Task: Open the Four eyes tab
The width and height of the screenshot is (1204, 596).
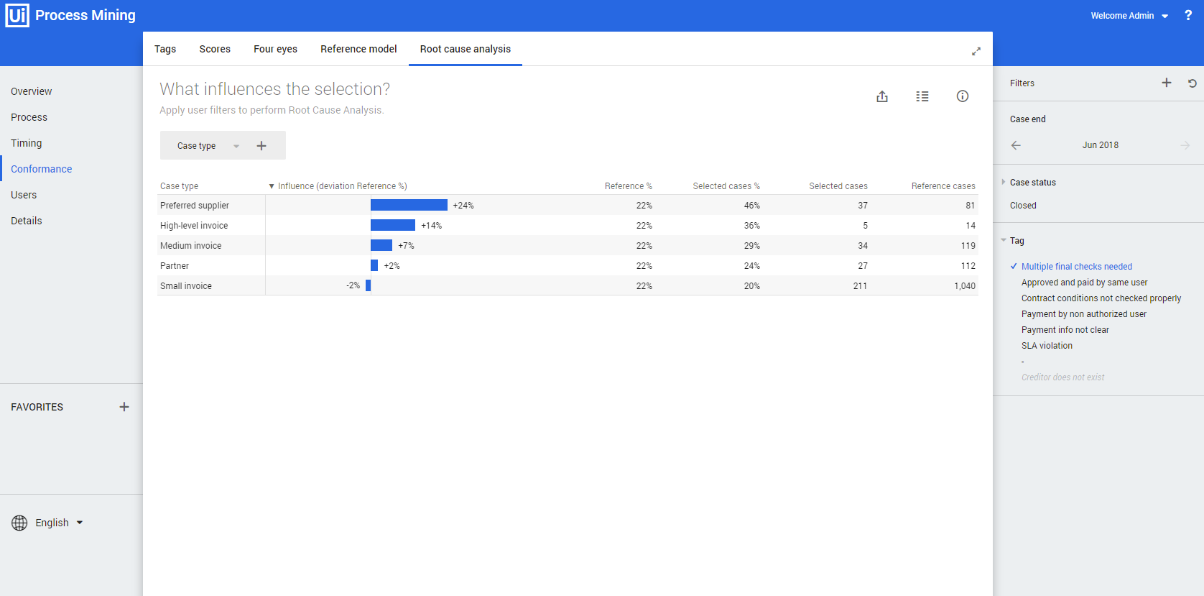Action: 275,49
